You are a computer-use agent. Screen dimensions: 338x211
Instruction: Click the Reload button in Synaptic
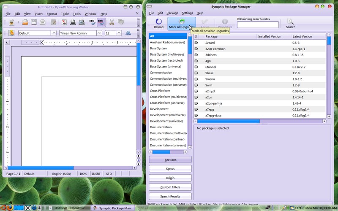tap(159, 24)
